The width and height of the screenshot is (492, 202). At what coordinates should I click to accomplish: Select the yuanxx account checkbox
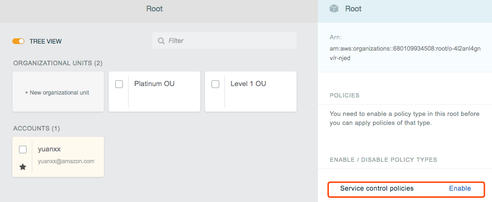click(23, 149)
